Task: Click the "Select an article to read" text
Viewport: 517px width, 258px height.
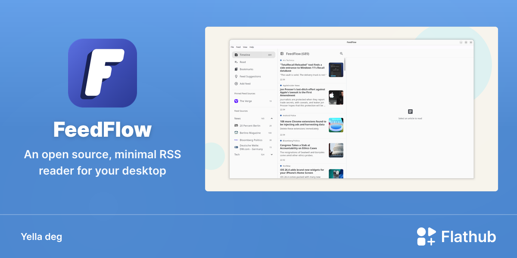Action: (x=410, y=118)
